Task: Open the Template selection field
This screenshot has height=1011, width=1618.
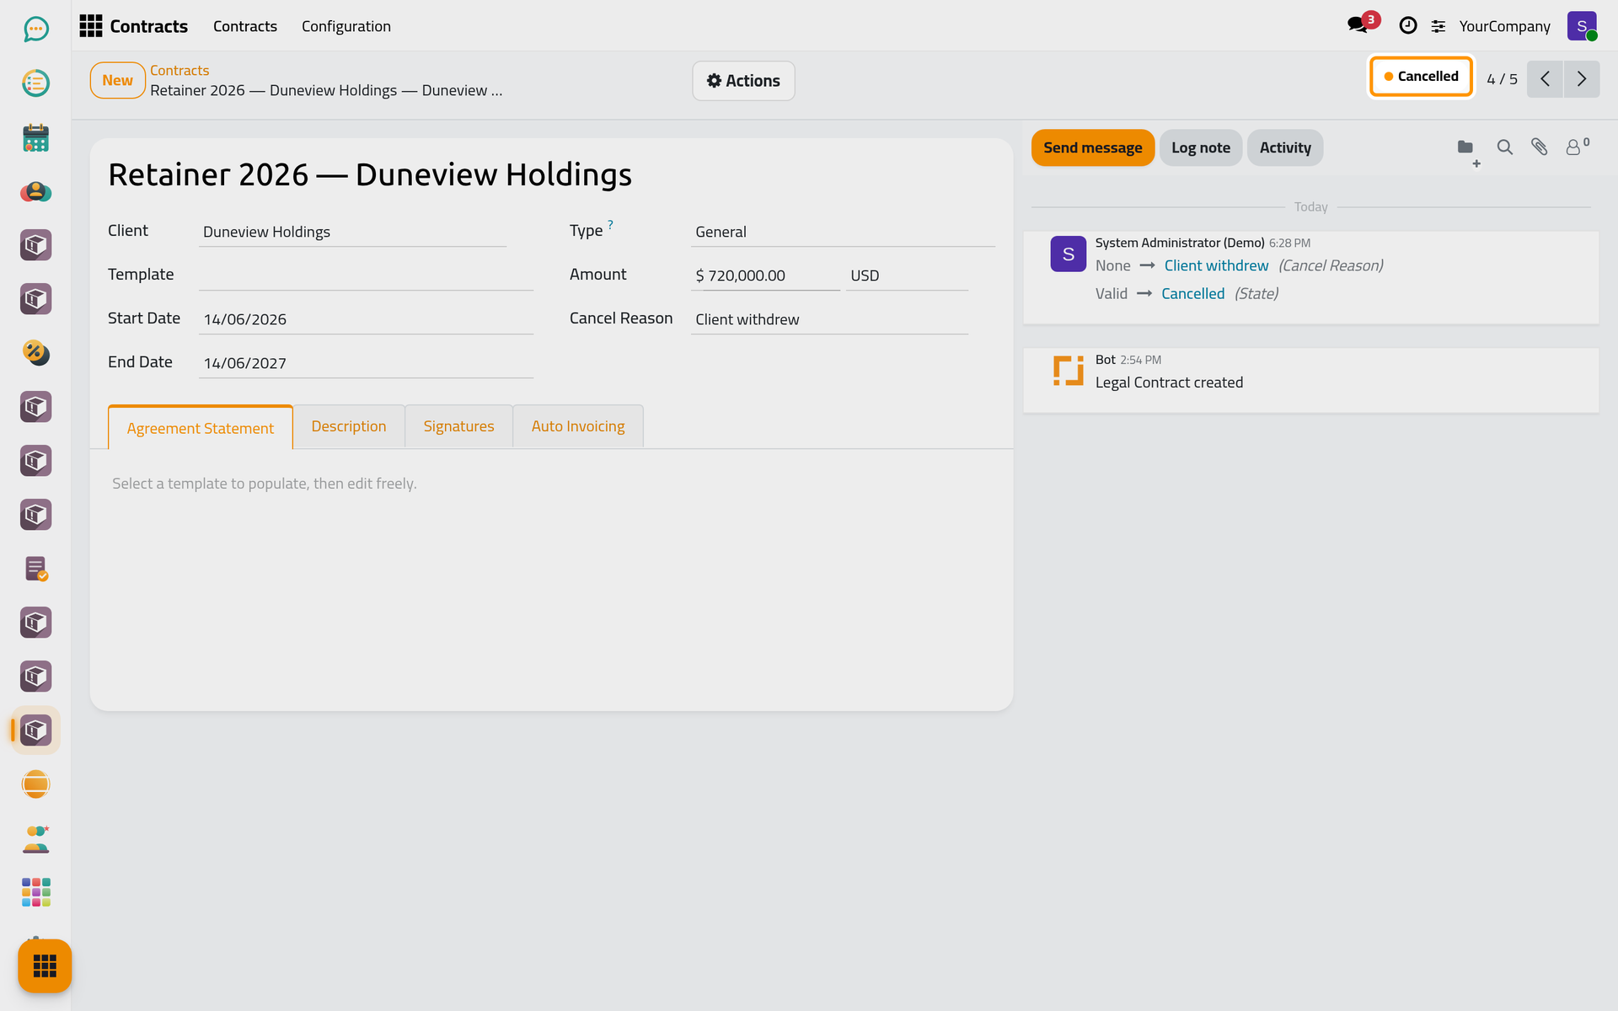Action: [366, 275]
